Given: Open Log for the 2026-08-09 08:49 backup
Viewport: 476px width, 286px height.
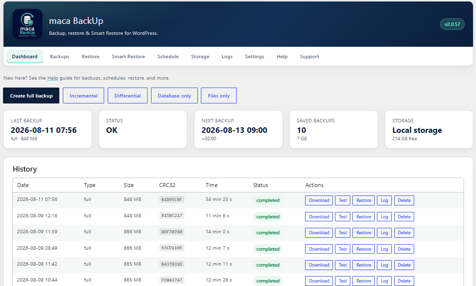Looking at the screenshot, I should coord(384,249).
